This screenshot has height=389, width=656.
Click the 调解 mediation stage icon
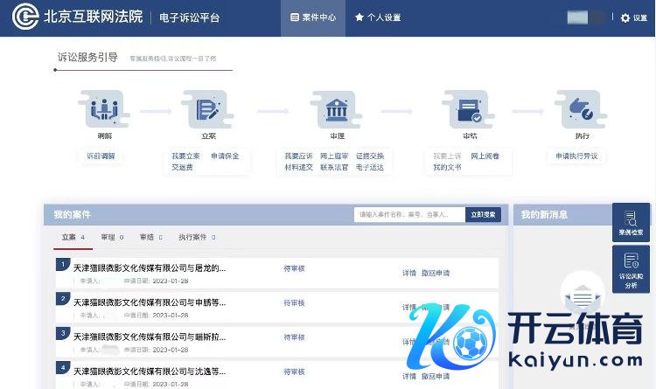click(104, 110)
